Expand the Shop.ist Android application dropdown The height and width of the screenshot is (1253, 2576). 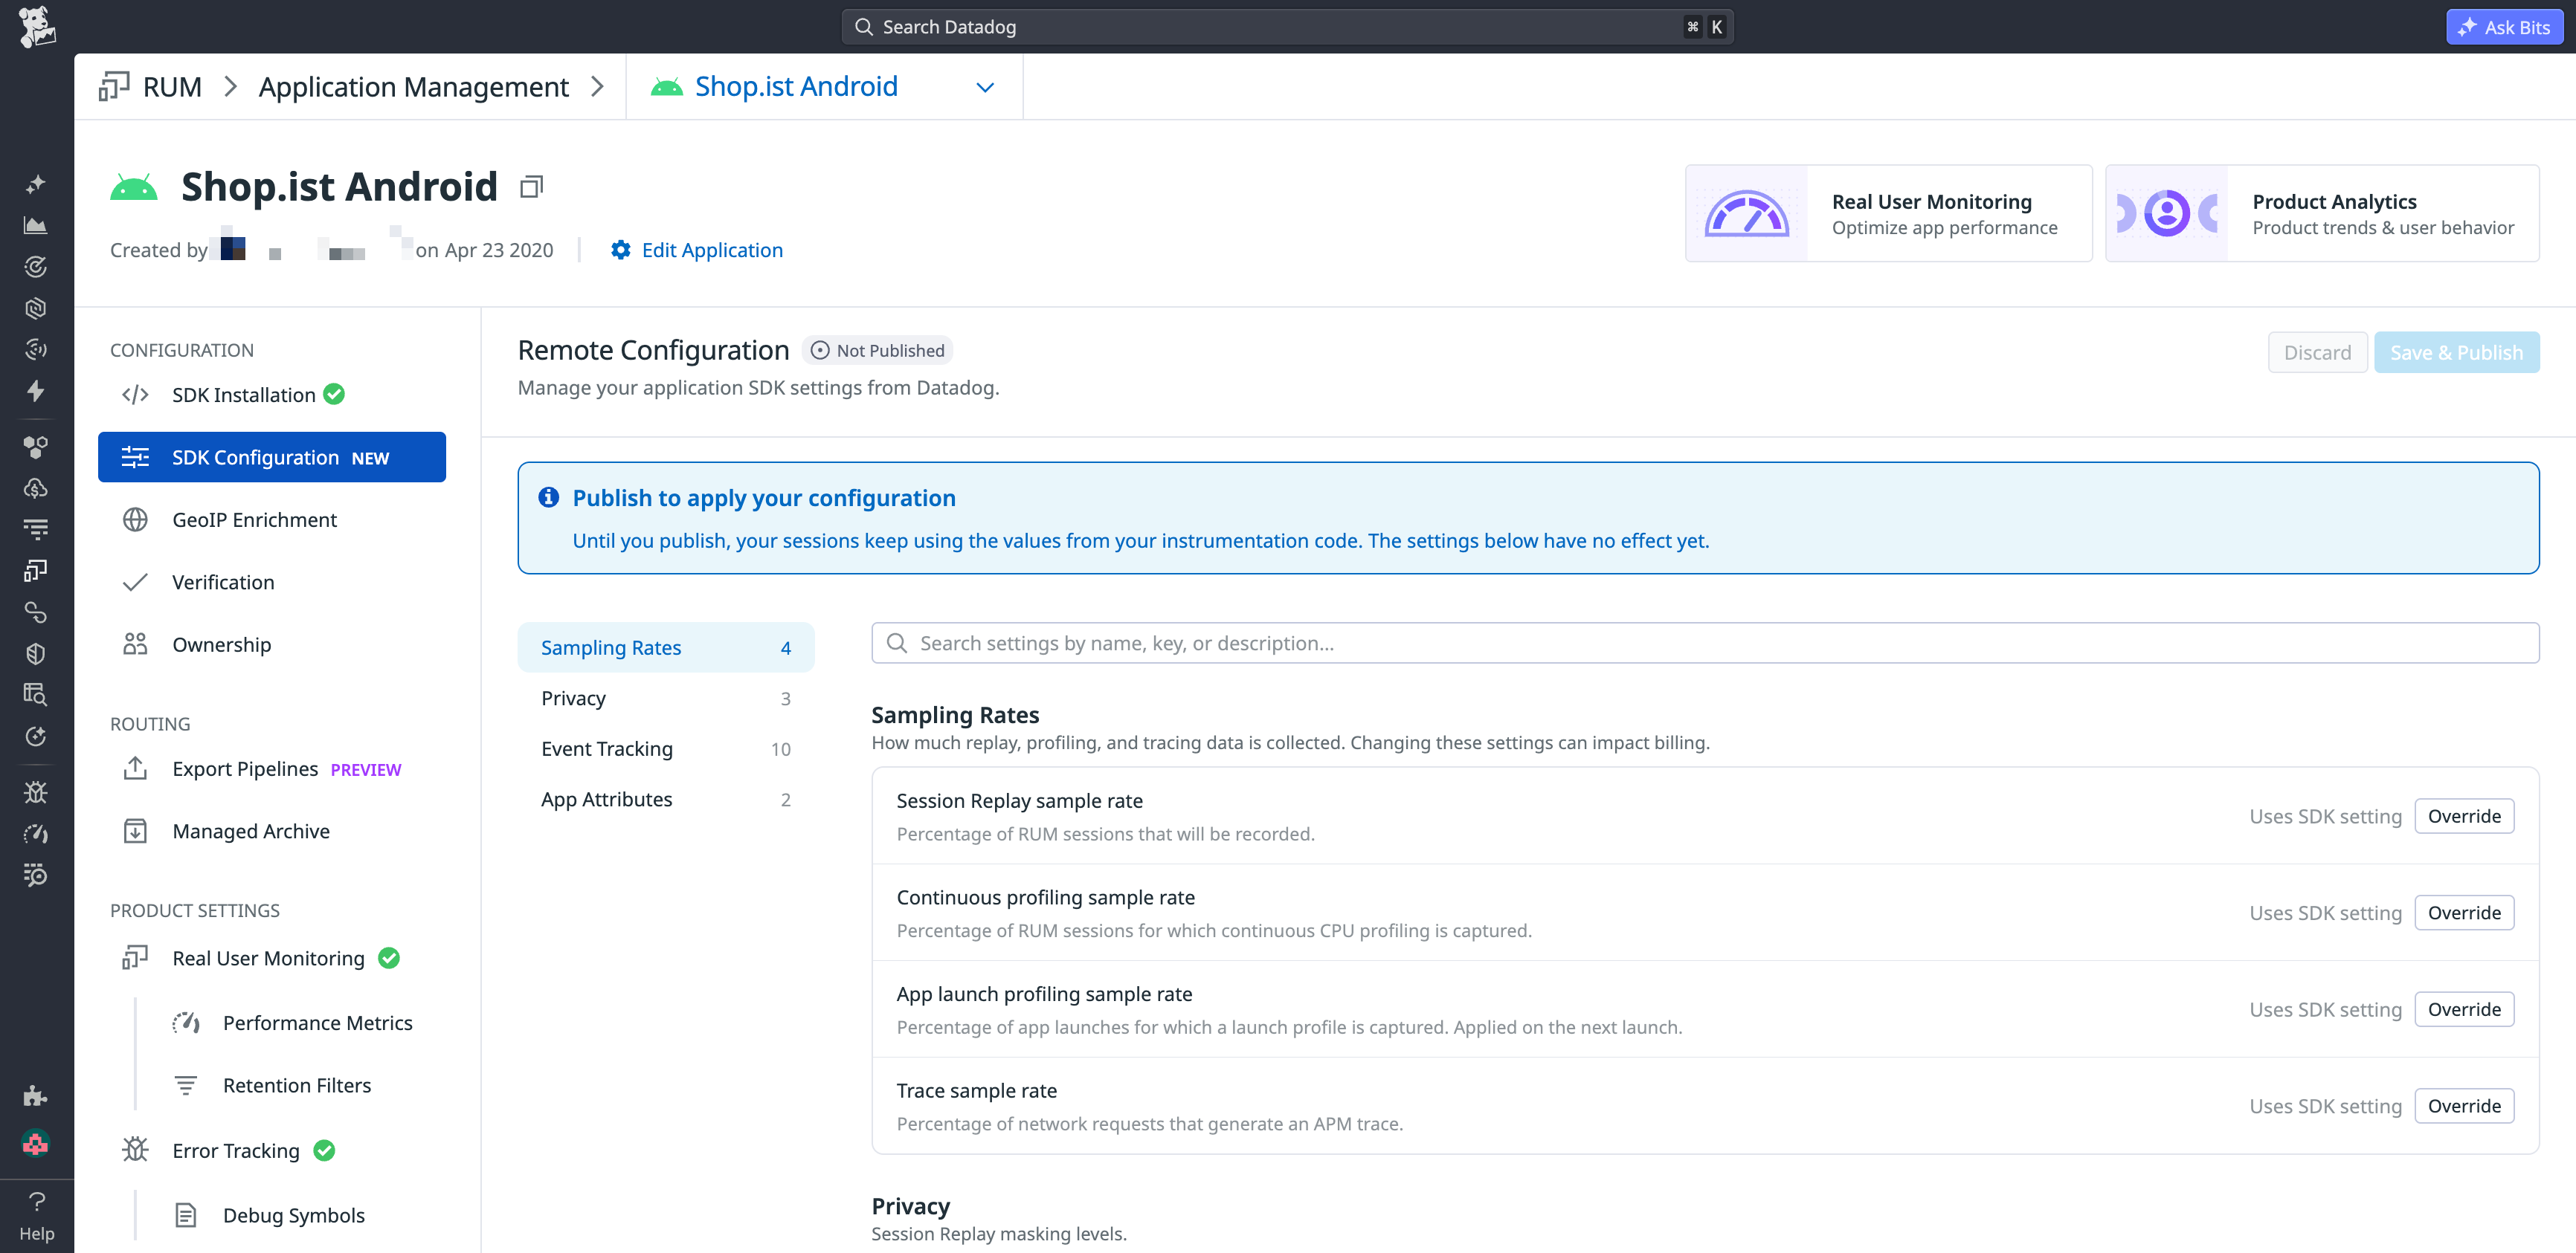(985, 87)
